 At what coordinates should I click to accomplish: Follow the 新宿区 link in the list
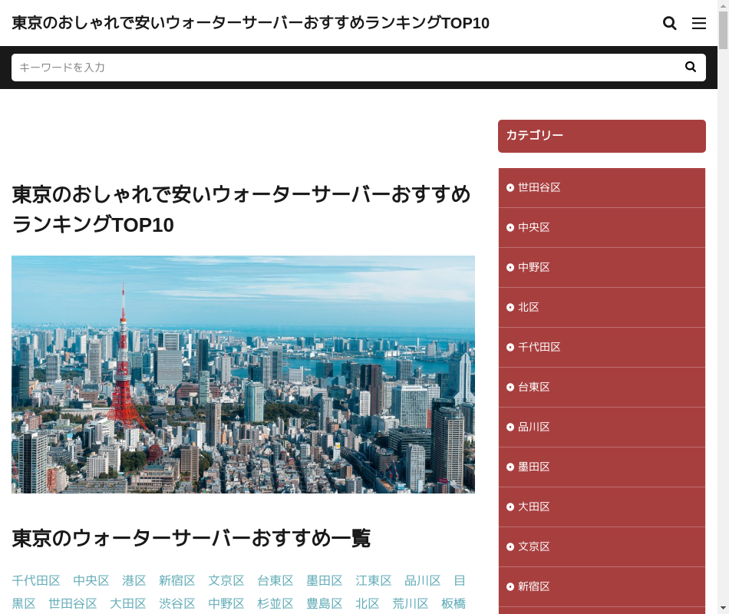point(177,580)
